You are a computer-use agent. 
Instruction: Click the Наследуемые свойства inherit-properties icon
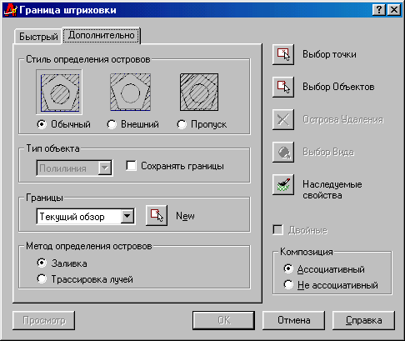pyautogui.click(x=283, y=184)
